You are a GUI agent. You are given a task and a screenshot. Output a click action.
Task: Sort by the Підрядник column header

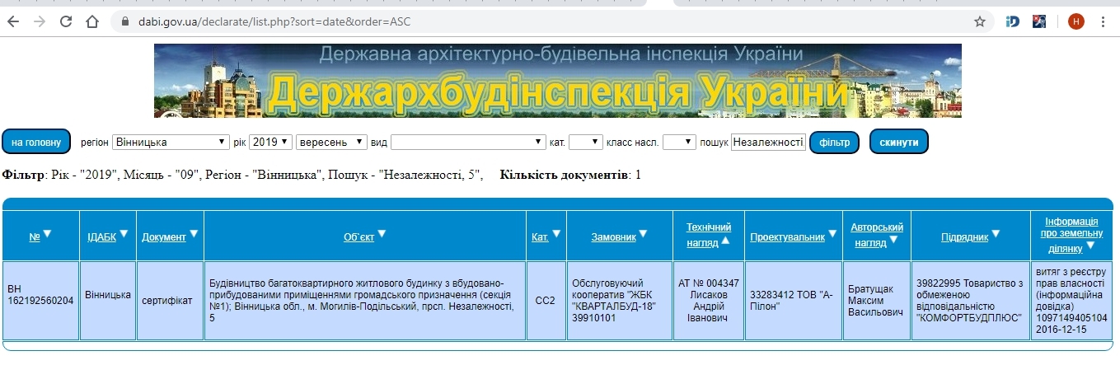[965, 236]
